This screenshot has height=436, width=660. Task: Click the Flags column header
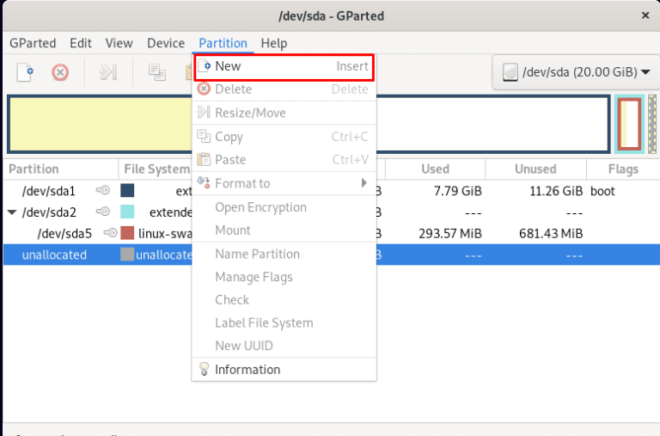coord(622,169)
